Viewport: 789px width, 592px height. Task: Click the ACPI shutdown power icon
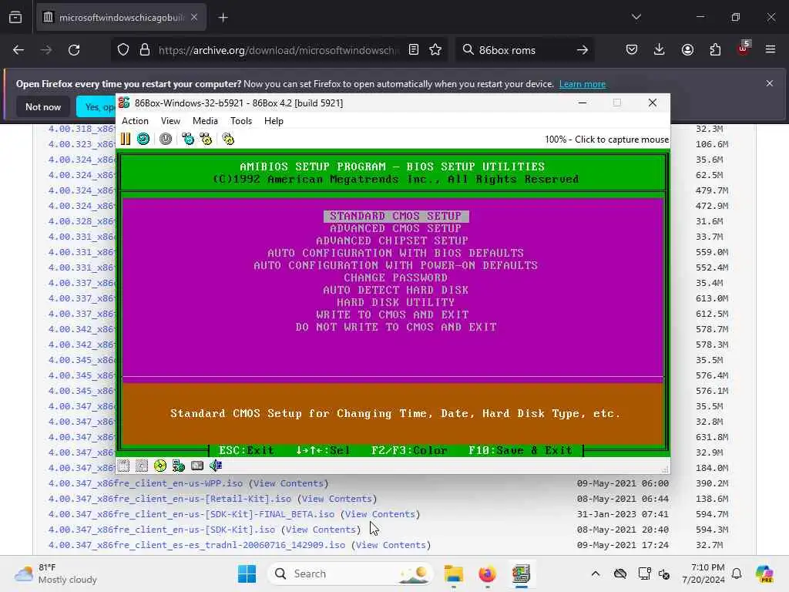point(166,139)
